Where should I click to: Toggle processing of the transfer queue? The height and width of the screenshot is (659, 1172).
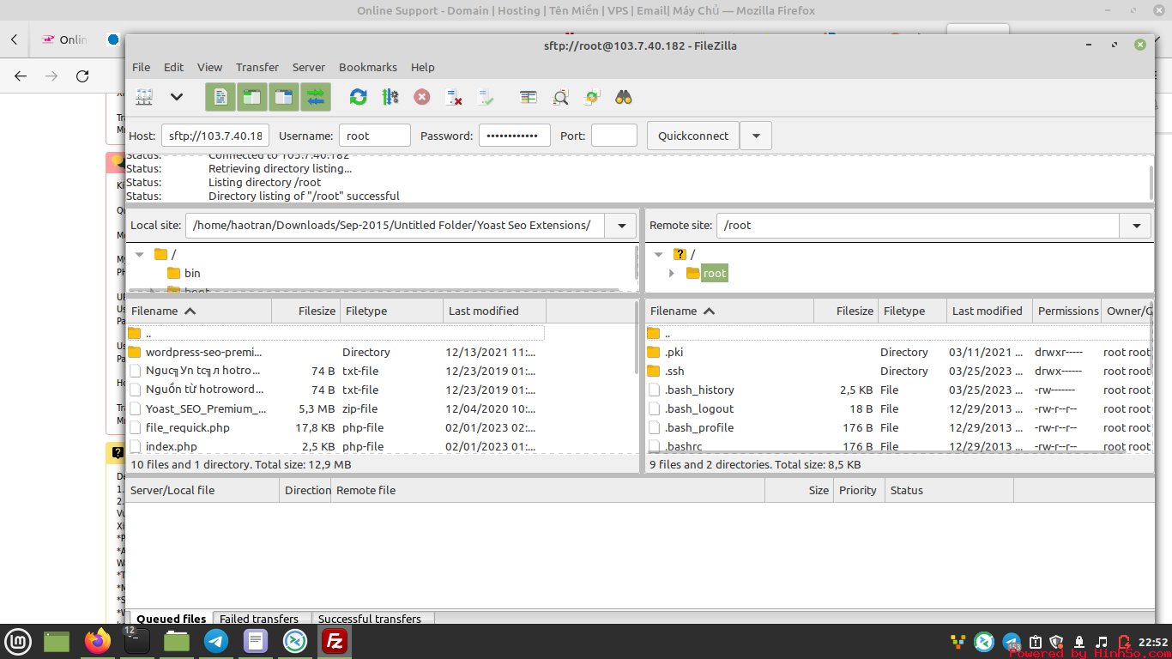(x=390, y=97)
